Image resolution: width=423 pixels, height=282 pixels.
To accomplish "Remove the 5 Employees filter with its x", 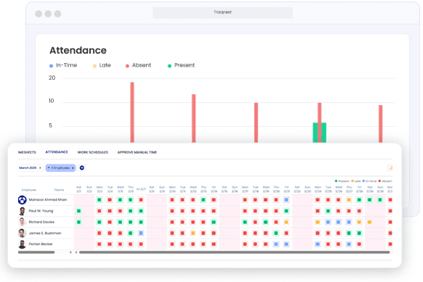I will pos(73,167).
